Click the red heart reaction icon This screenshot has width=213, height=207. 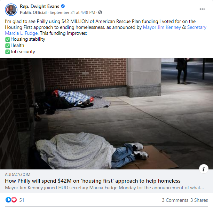(x=14, y=200)
